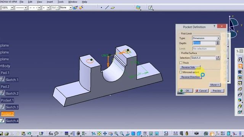Open the Insert menu

50,2
